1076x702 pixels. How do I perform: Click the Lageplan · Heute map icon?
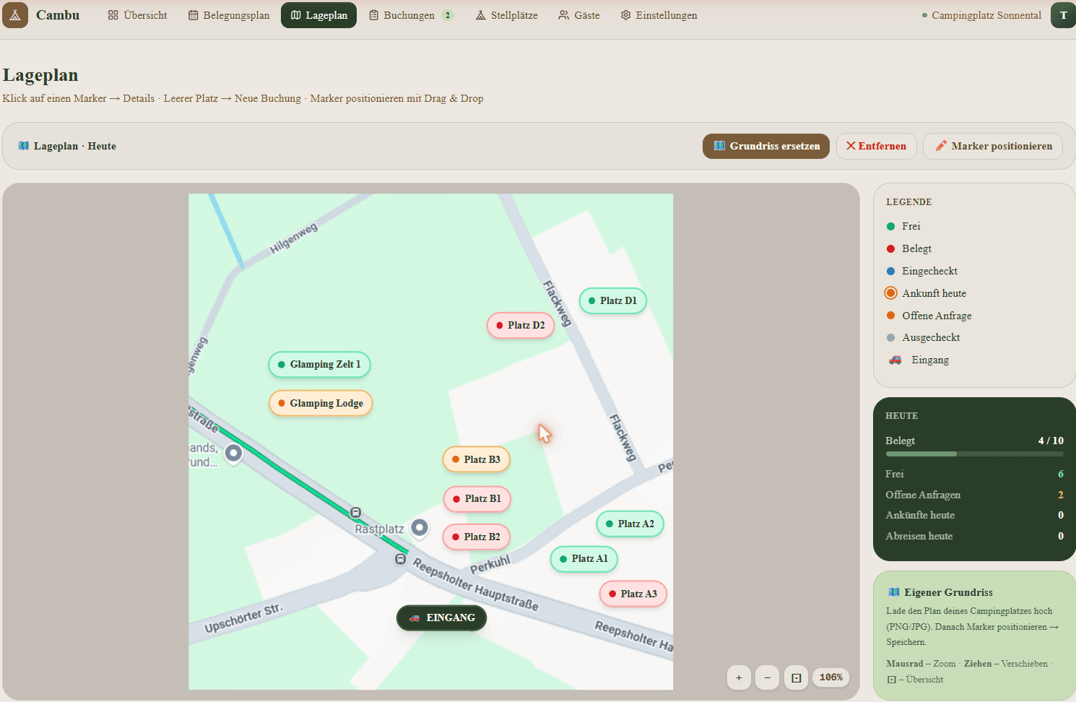tap(24, 146)
